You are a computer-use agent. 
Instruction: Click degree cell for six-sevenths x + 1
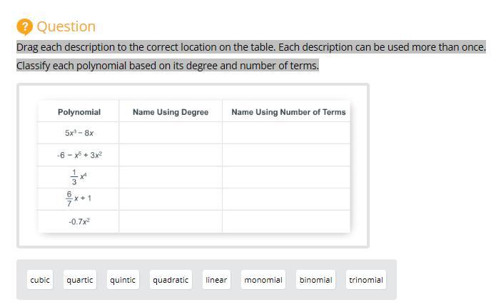click(171, 199)
